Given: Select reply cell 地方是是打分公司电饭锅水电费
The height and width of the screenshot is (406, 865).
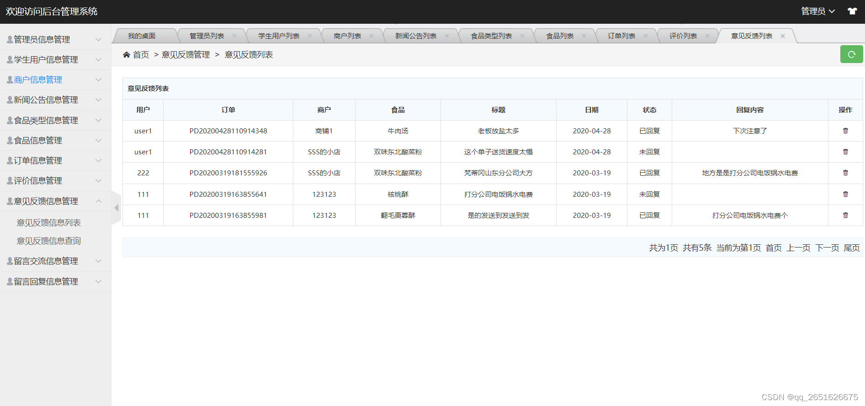Looking at the screenshot, I should click(750, 173).
